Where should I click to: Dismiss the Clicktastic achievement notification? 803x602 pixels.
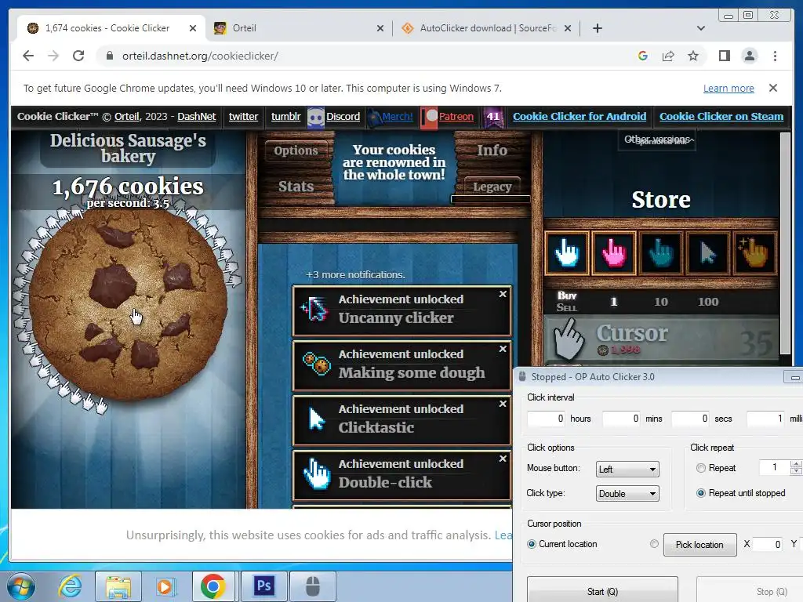point(503,404)
